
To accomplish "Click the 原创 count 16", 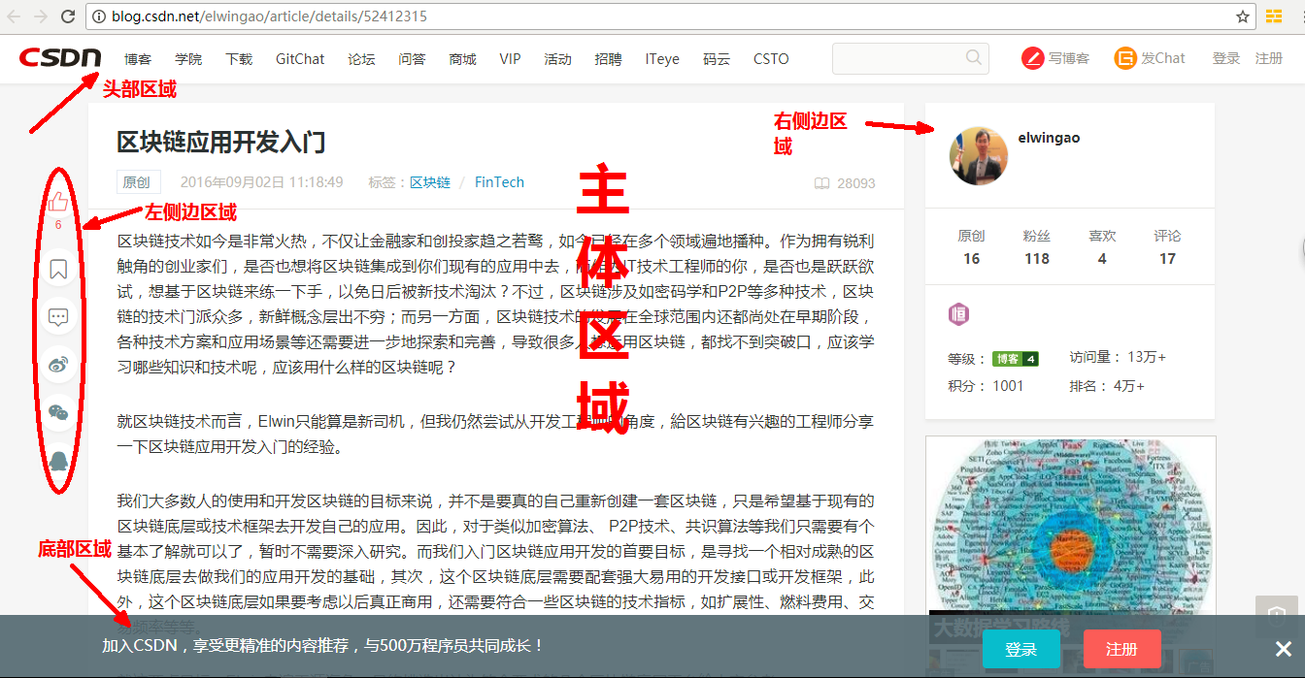I will pos(971,259).
